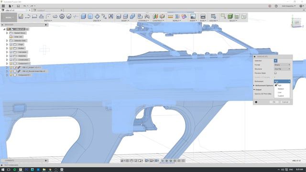Click the Pan hand icon in navigation bar
Screen dimensions: 306x172
pyautogui.click(x=131, y=161)
